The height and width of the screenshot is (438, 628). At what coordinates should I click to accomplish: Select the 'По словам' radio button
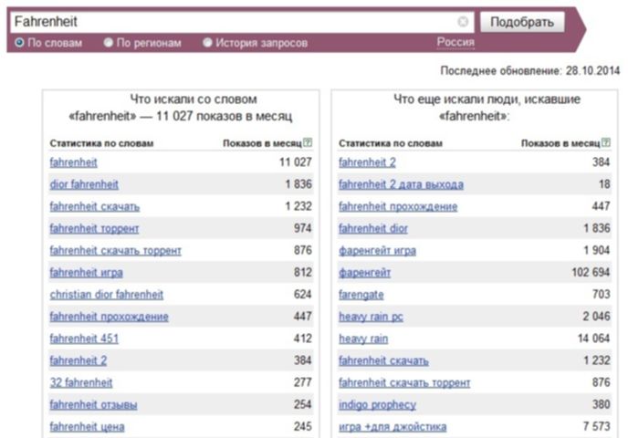(19, 43)
